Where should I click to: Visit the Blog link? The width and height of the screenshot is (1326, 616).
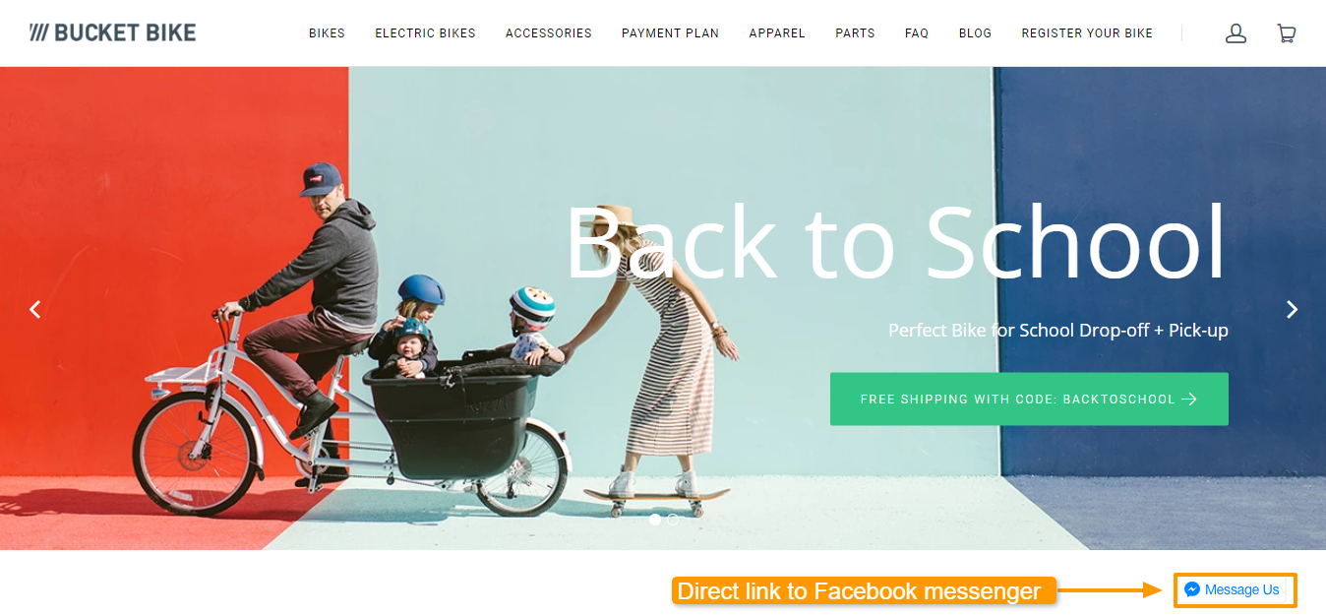pos(975,33)
